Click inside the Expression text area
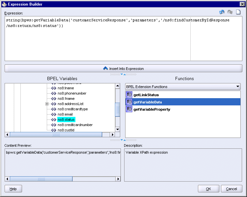Image resolution: width=247 pixels, height=197 pixels. (123, 39)
